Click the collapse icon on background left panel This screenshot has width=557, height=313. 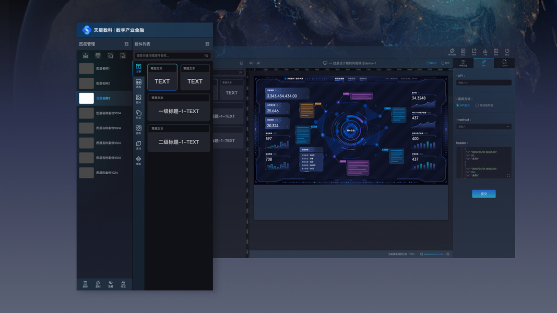point(241,63)
